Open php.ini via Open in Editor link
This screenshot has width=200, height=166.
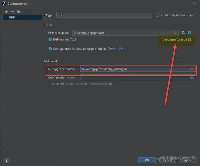coord(117,48)
